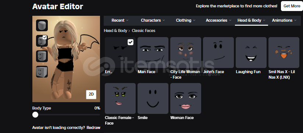Select the classic Smile face

pos(153,98)
